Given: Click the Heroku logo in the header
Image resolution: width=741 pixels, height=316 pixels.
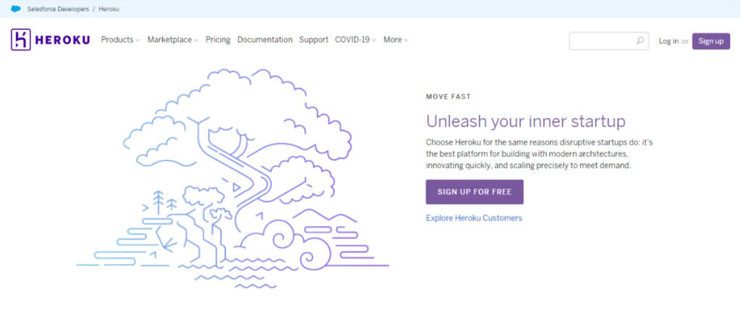Looking at the screenshot, I should point(51,40).
